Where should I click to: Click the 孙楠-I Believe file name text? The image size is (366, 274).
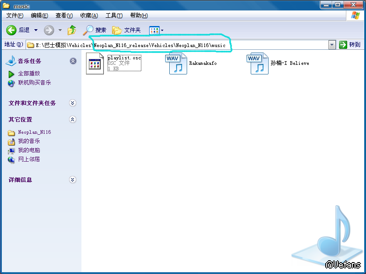point(290,63)
